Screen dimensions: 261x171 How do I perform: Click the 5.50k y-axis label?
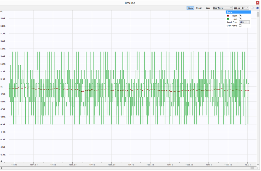(x=3, y=49)
